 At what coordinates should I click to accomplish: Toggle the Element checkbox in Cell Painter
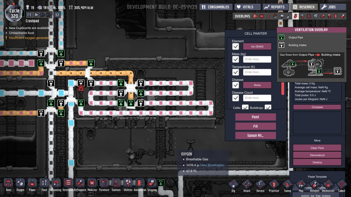[x=236, y=46]
